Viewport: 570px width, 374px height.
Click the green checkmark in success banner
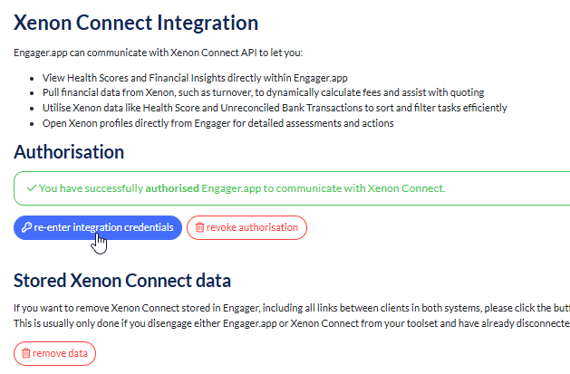(x=31, y=188)
